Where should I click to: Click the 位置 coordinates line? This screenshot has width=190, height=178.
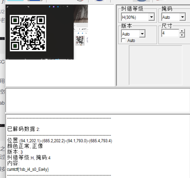pyautogui.click(x=60, y=141)
